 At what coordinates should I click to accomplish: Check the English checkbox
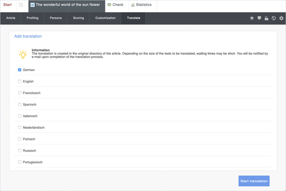click(19, 81)
